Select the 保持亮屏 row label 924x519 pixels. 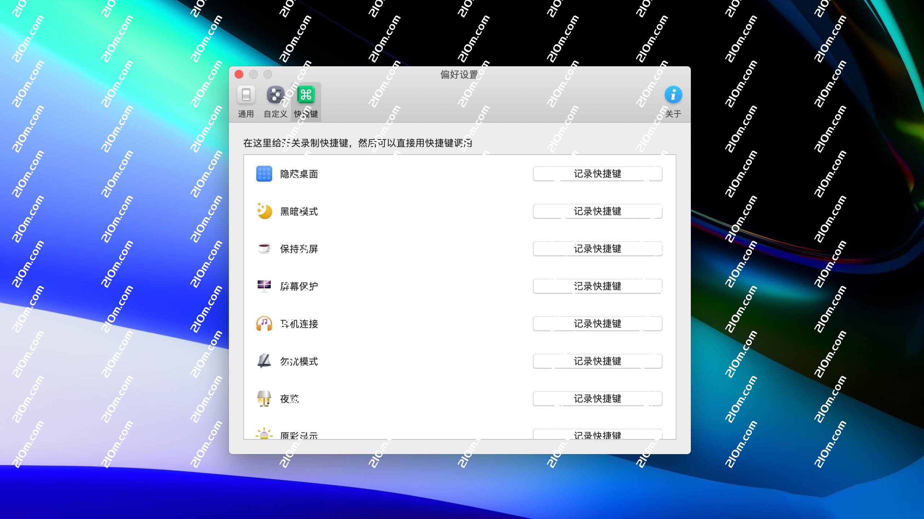tap(299, 249)
